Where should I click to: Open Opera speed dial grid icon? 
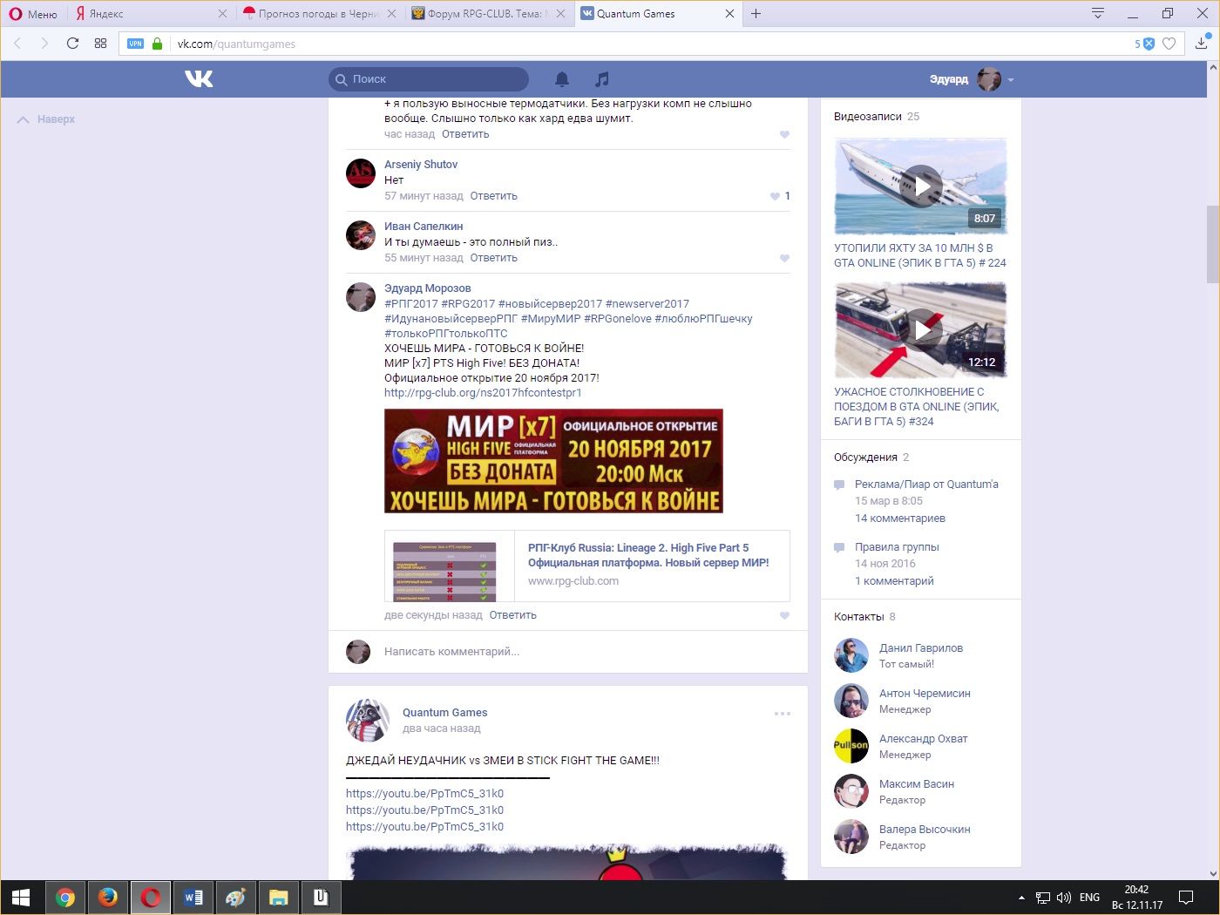(x=100, y=44)
